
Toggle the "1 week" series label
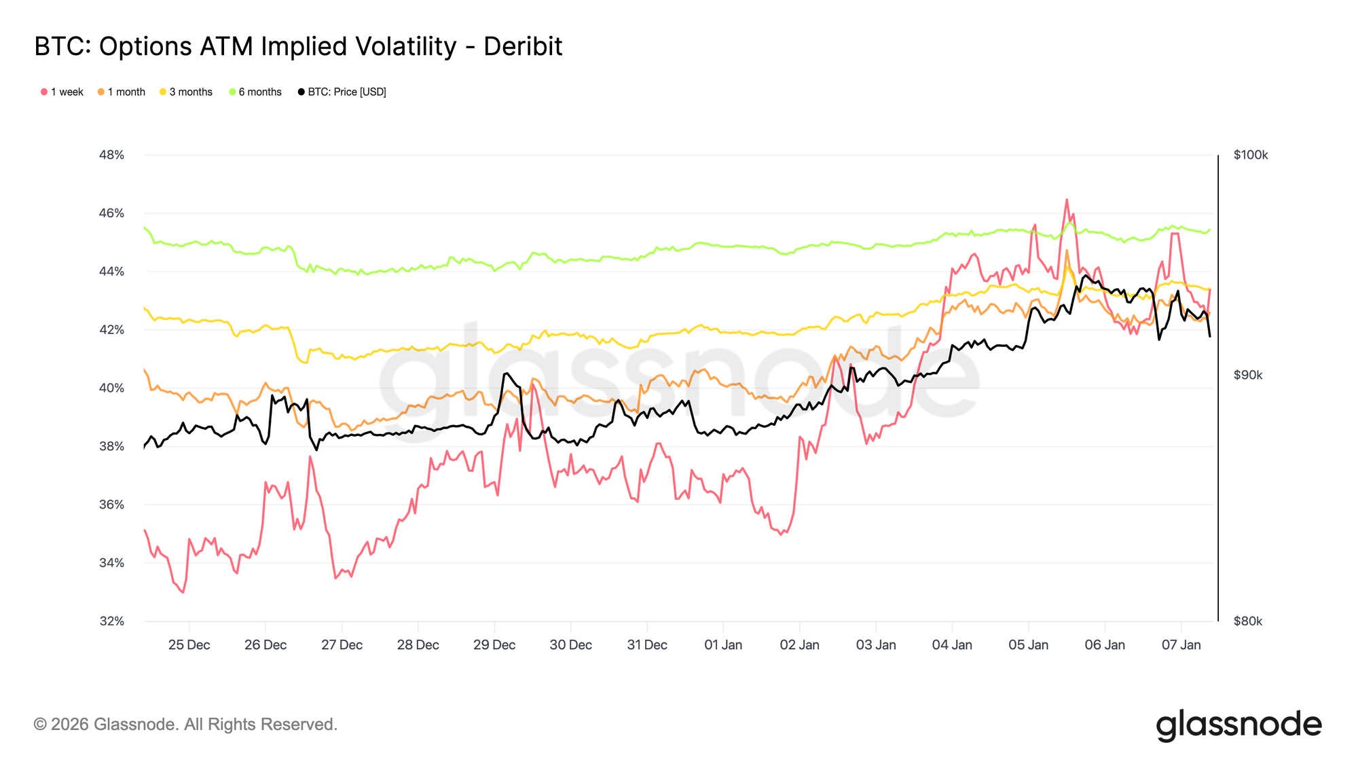(x=67, y=92)
